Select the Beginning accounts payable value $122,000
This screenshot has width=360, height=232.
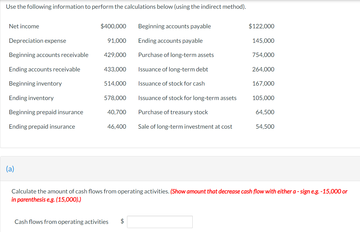tap(262, 26)
